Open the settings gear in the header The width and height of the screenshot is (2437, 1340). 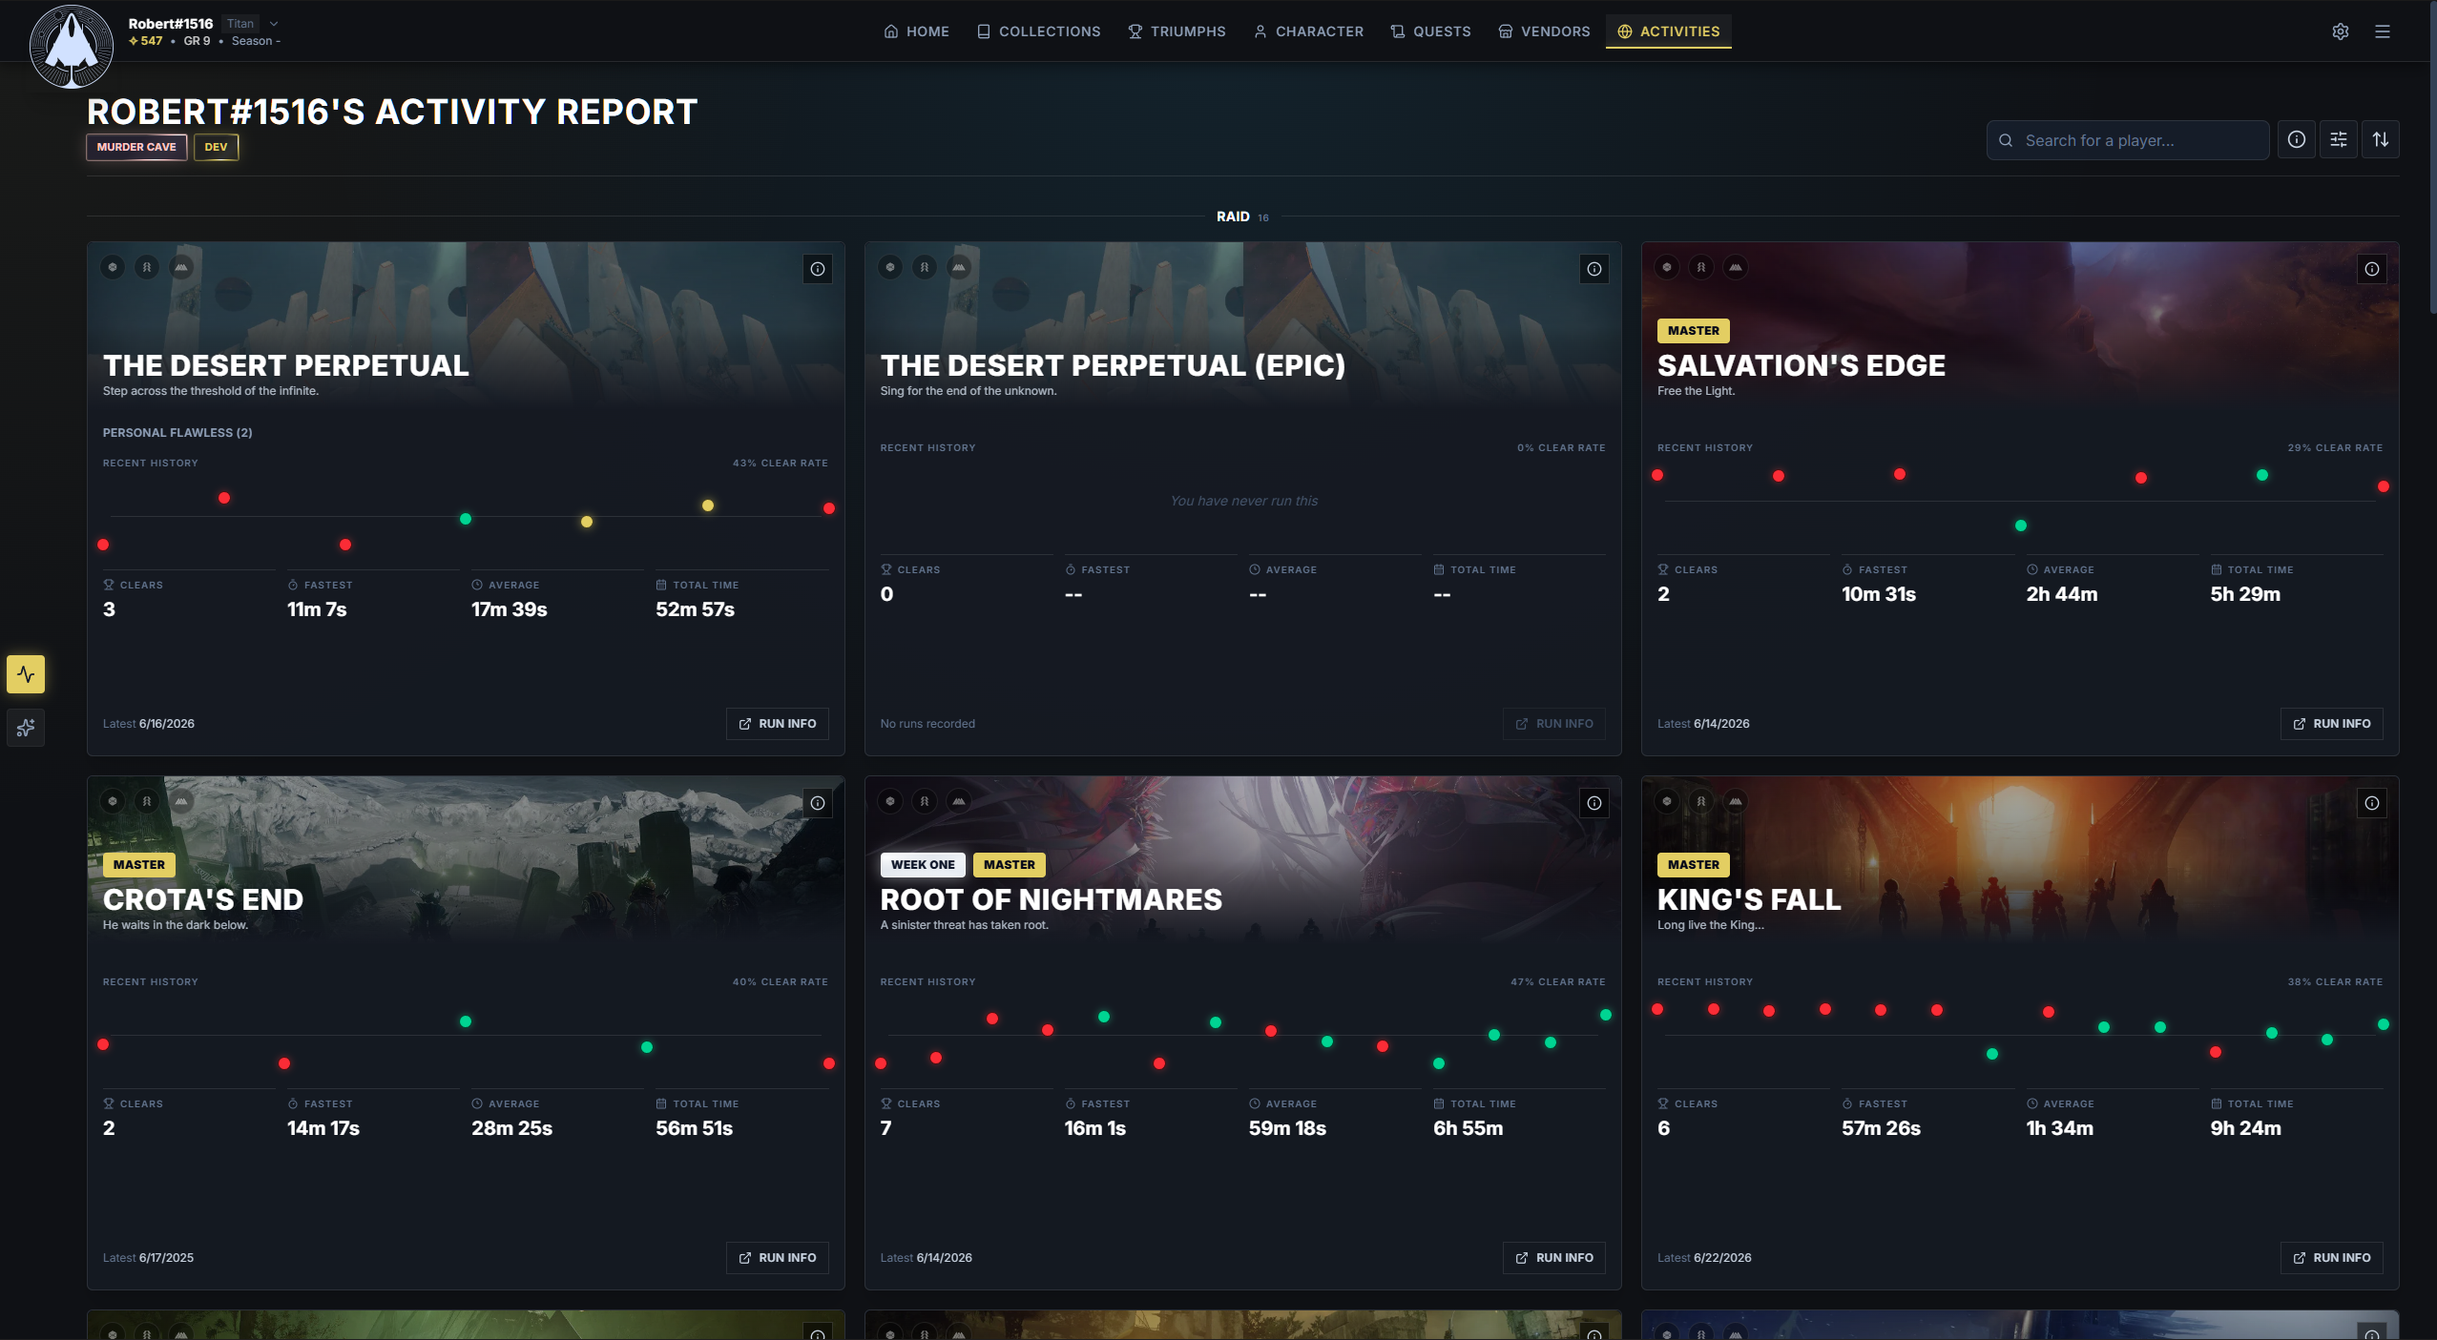[x=2341, y=31]
